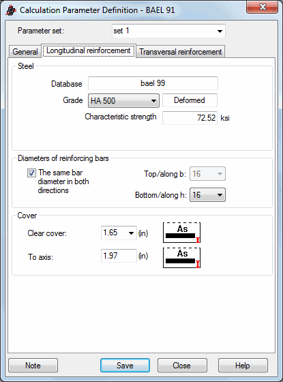Image resolution: width=283 pixels, height=382 pixels.
Task: Click the Note button
Action: [33, 366]
